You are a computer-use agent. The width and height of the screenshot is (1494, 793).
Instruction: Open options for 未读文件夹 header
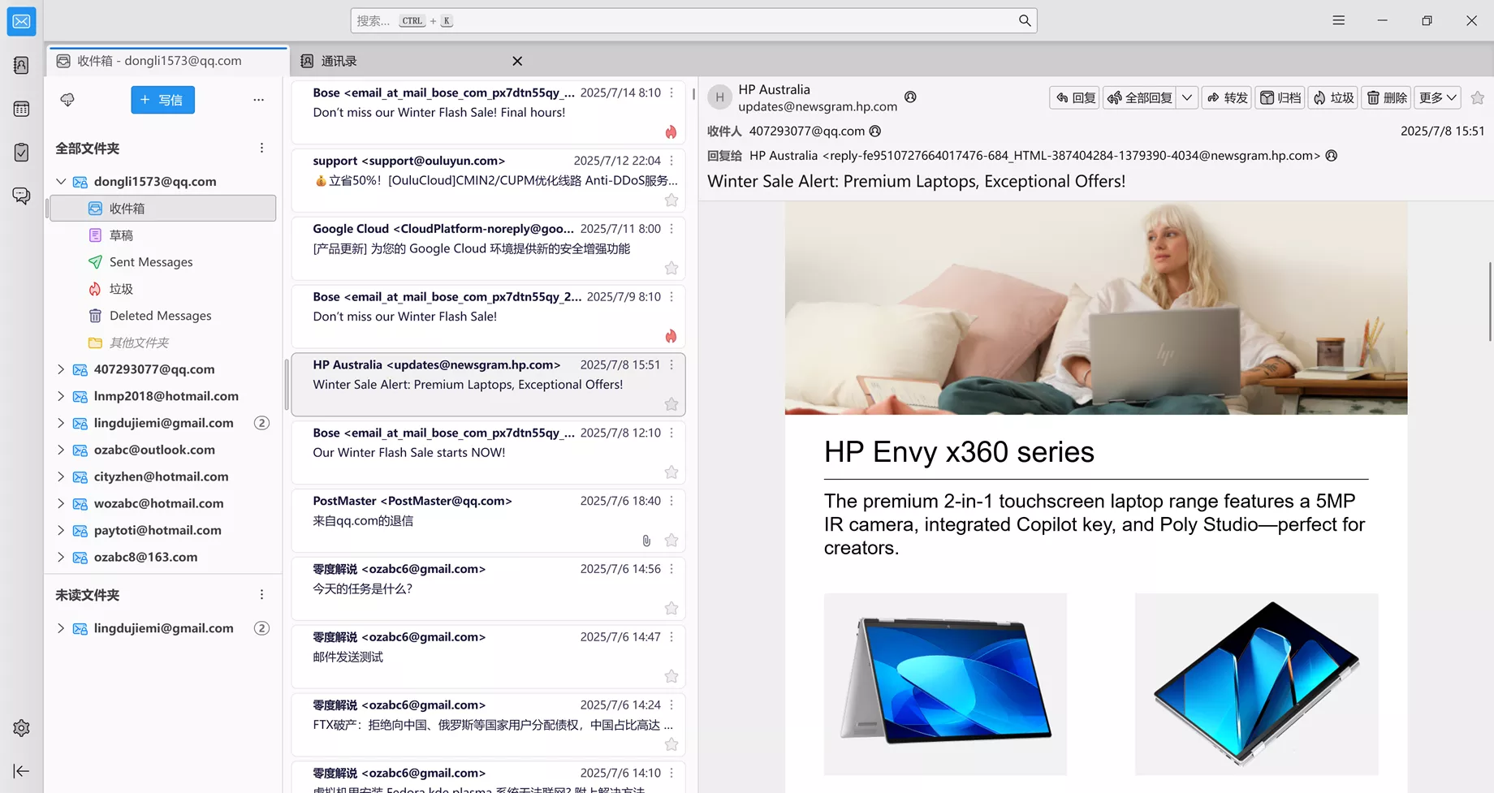coord(261,594)
